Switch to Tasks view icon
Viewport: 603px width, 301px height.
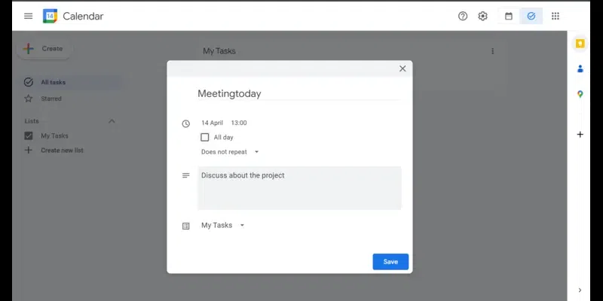click(531, 16)
